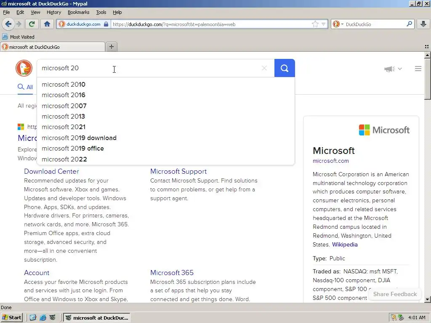Click the padlock icon beside duckduckgo.com
This screenshot has height=323, width=431.
[x=106, y=24]
